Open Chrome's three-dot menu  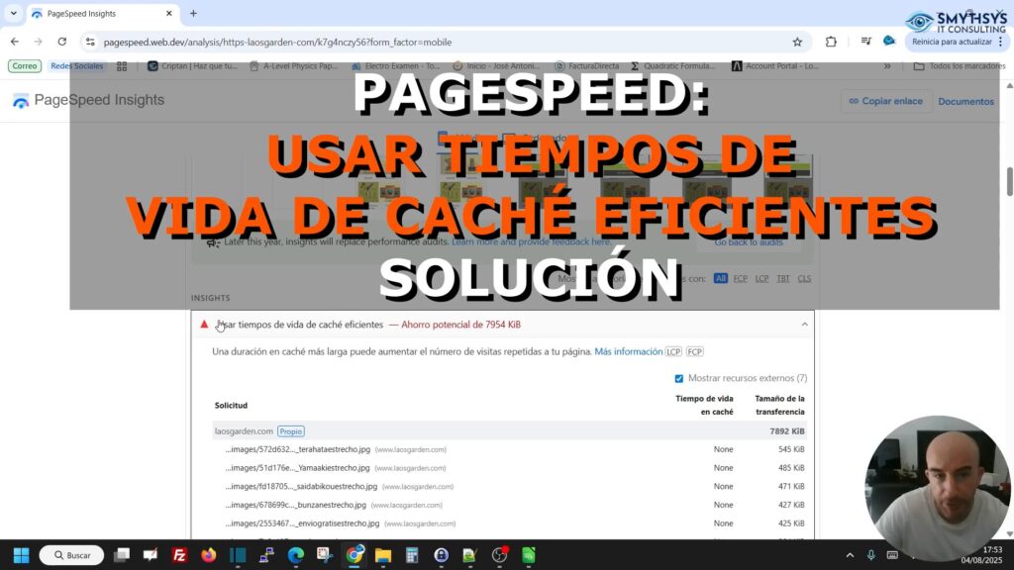[x=1001, y=42]
